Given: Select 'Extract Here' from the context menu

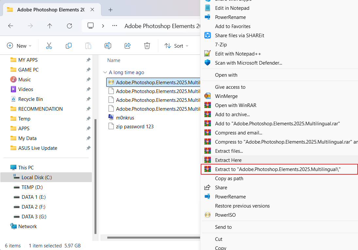Looking at the screenshot, I should (x=229, y=160).
